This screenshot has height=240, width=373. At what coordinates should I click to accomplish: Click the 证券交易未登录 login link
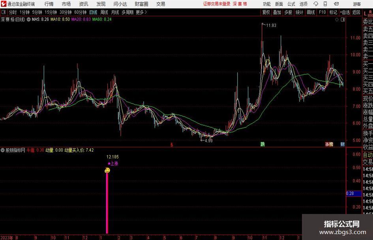point(217,4)
